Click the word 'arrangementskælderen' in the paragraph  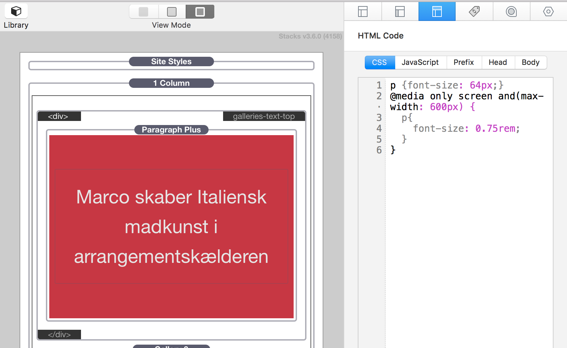[x=171, y=257]
